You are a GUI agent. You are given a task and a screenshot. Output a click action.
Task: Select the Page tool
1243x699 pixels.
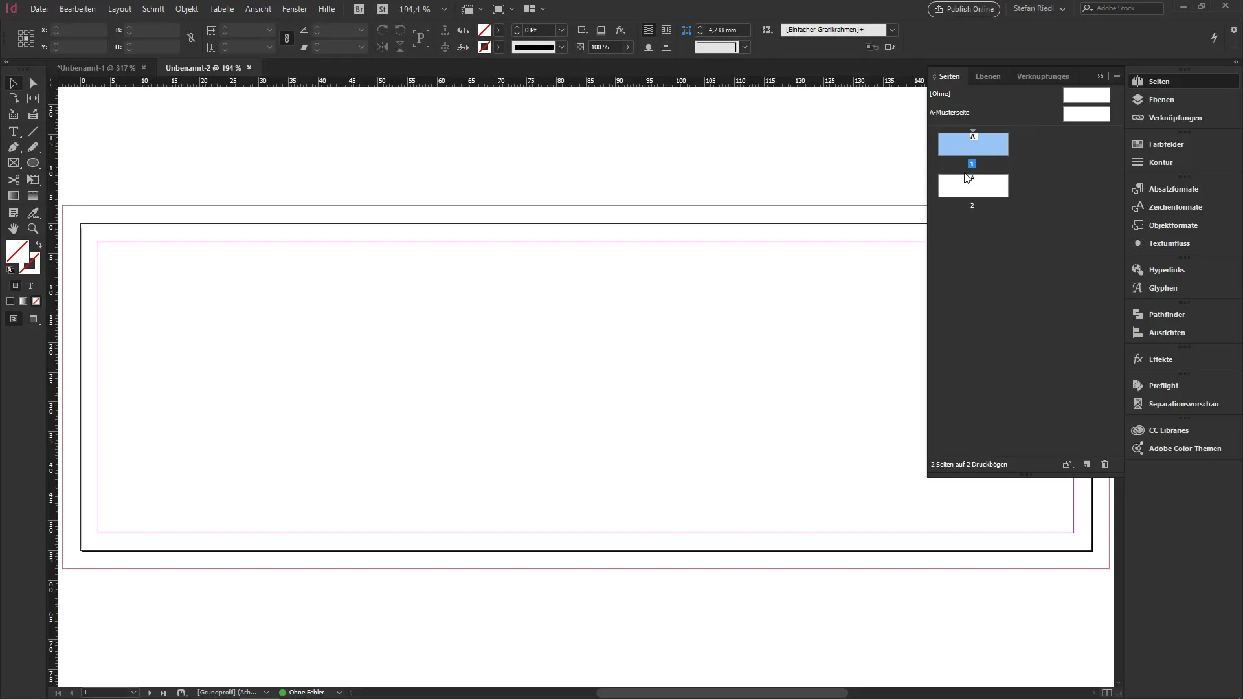pyautogui.click(x=13, y=98)
